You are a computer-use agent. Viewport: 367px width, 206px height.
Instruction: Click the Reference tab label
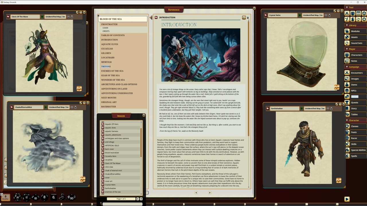tap(174, 9)
